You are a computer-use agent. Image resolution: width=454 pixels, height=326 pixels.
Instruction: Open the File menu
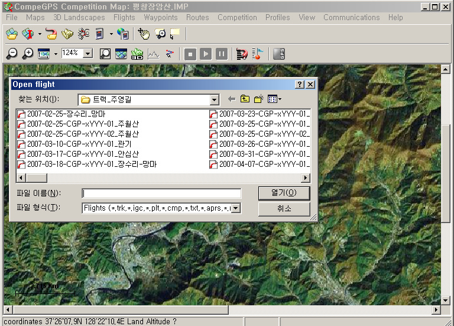click(12, 17)
